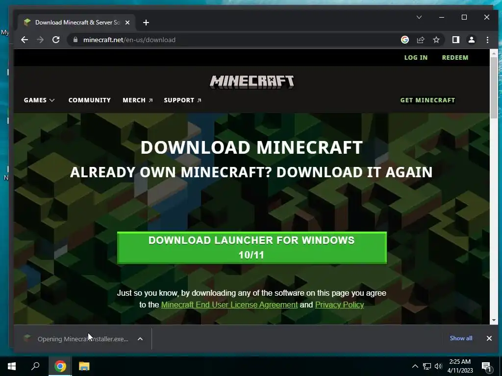Viewport: 502px width, 376px height.
Task: Select the Download Minecraft & Server tab
Action: tap(77, 23)
